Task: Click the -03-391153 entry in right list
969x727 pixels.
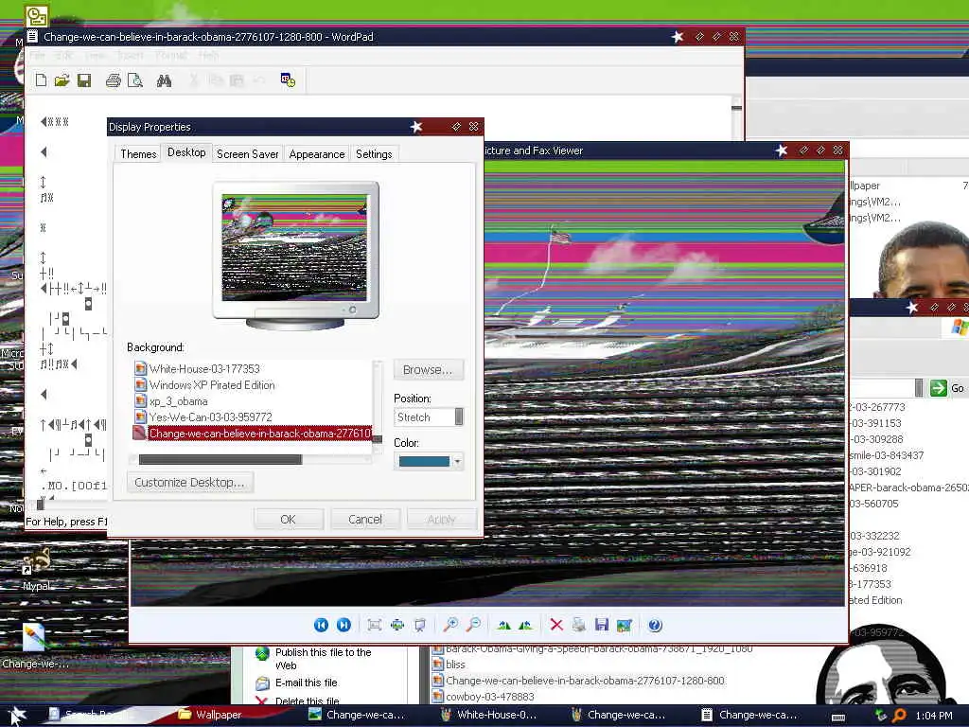Action: pos(875,423)
